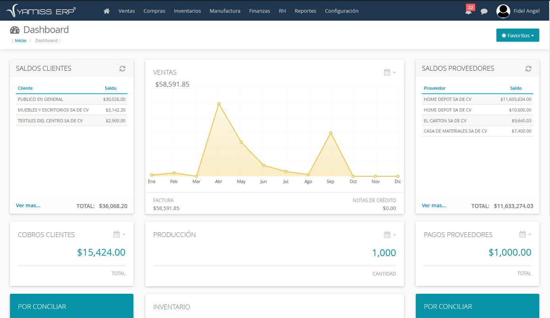
Task: Go to Inicio breadcrumb link
Action: pos(21,40)
